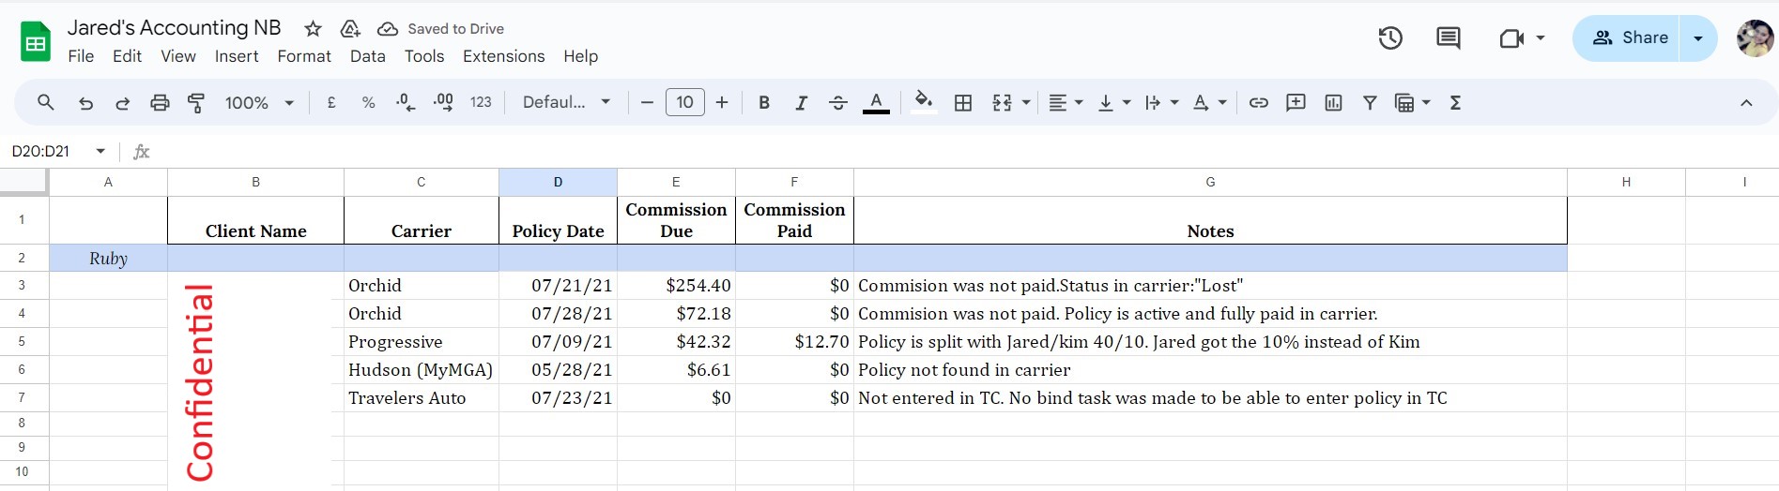Click the paint format roller icon
Screen dimensions: 1779x491
[x=196, y=103]
